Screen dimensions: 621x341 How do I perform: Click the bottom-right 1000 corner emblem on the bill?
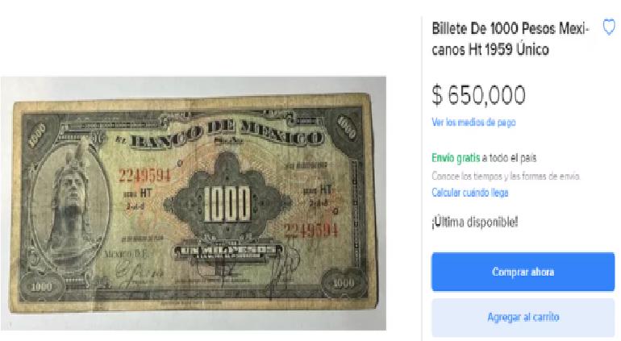click(343, 283)
